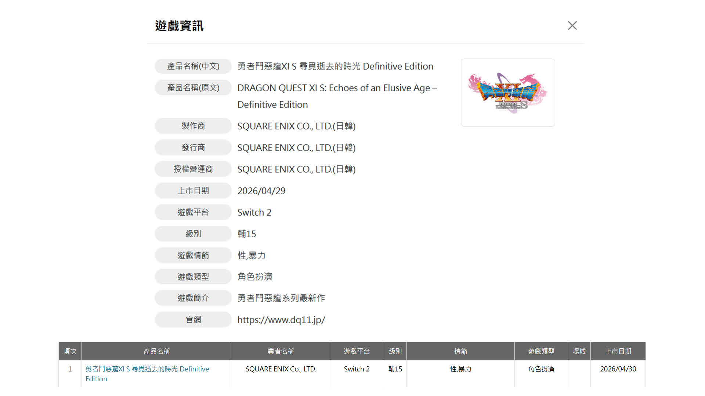Click the https://www.dq11.jp/ official site URL
The height and width of the screenshot is (396, 705).
coord(281,320)
